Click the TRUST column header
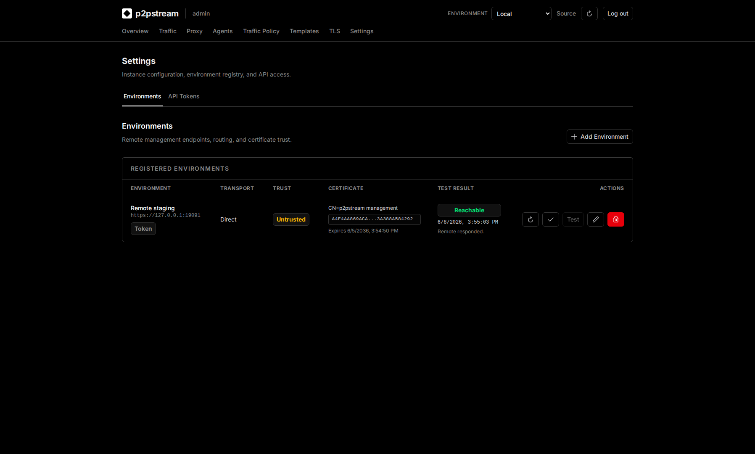755x454 pixels. point(282,188)
